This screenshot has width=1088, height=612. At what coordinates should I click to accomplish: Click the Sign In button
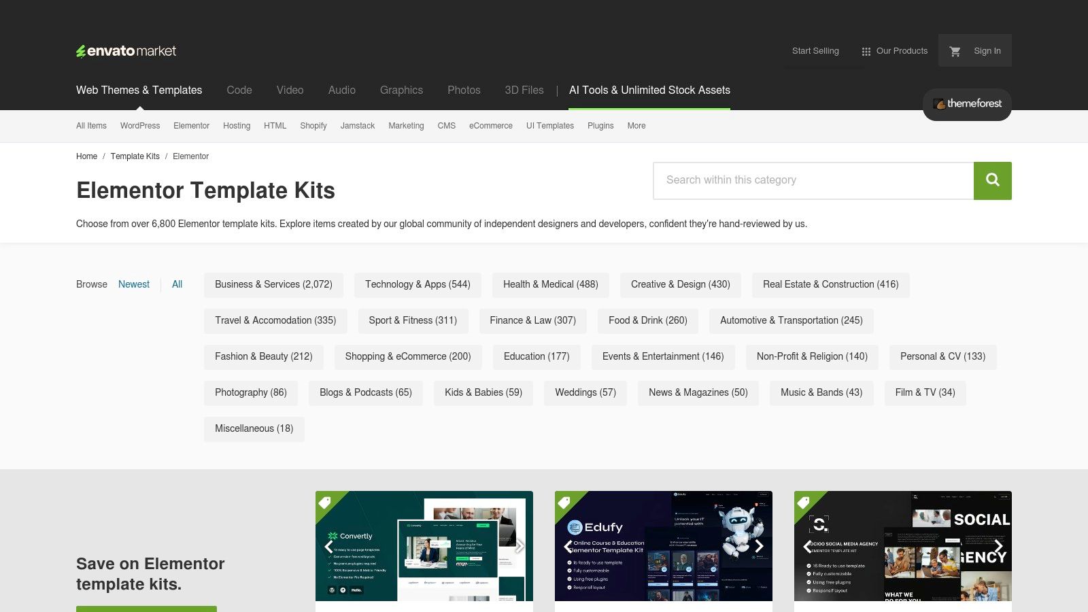tap(987, 50)
